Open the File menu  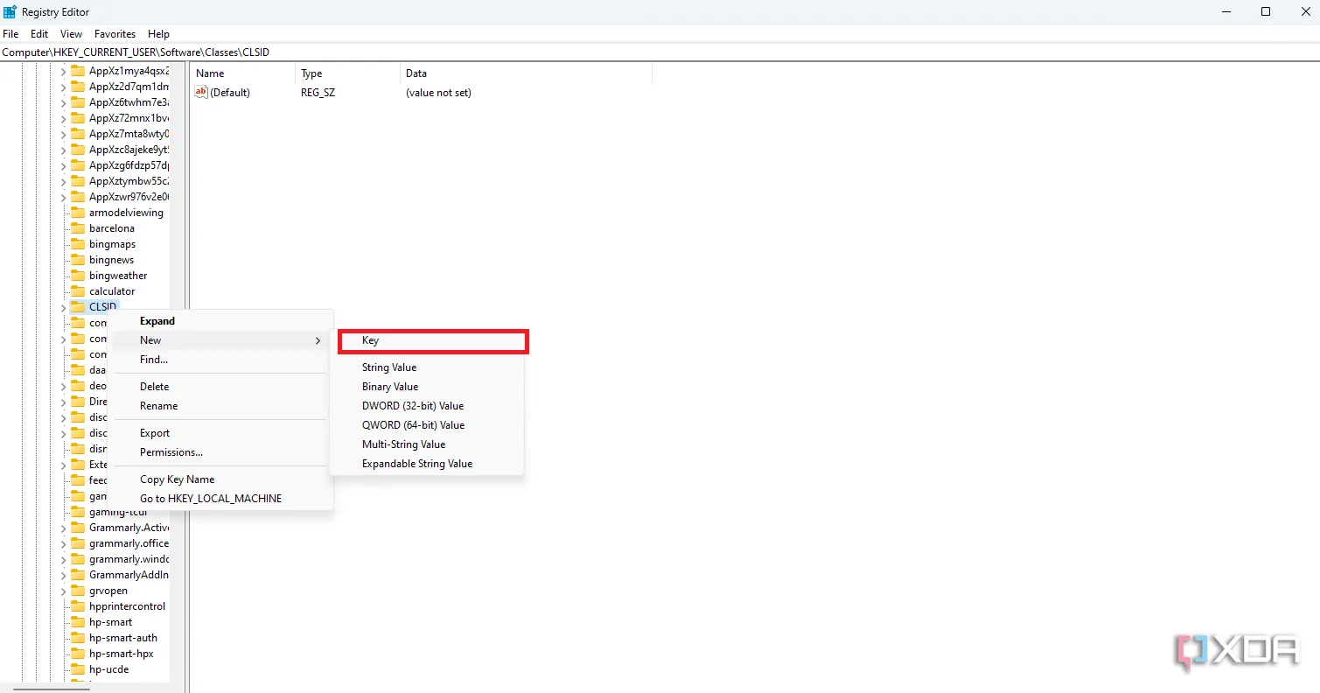click(10, 34)
